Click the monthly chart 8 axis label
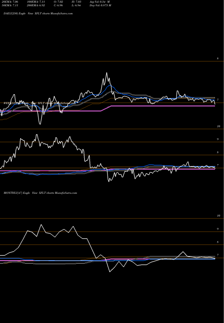The height and width of the screenshot is (323, 224). (218, 242)
